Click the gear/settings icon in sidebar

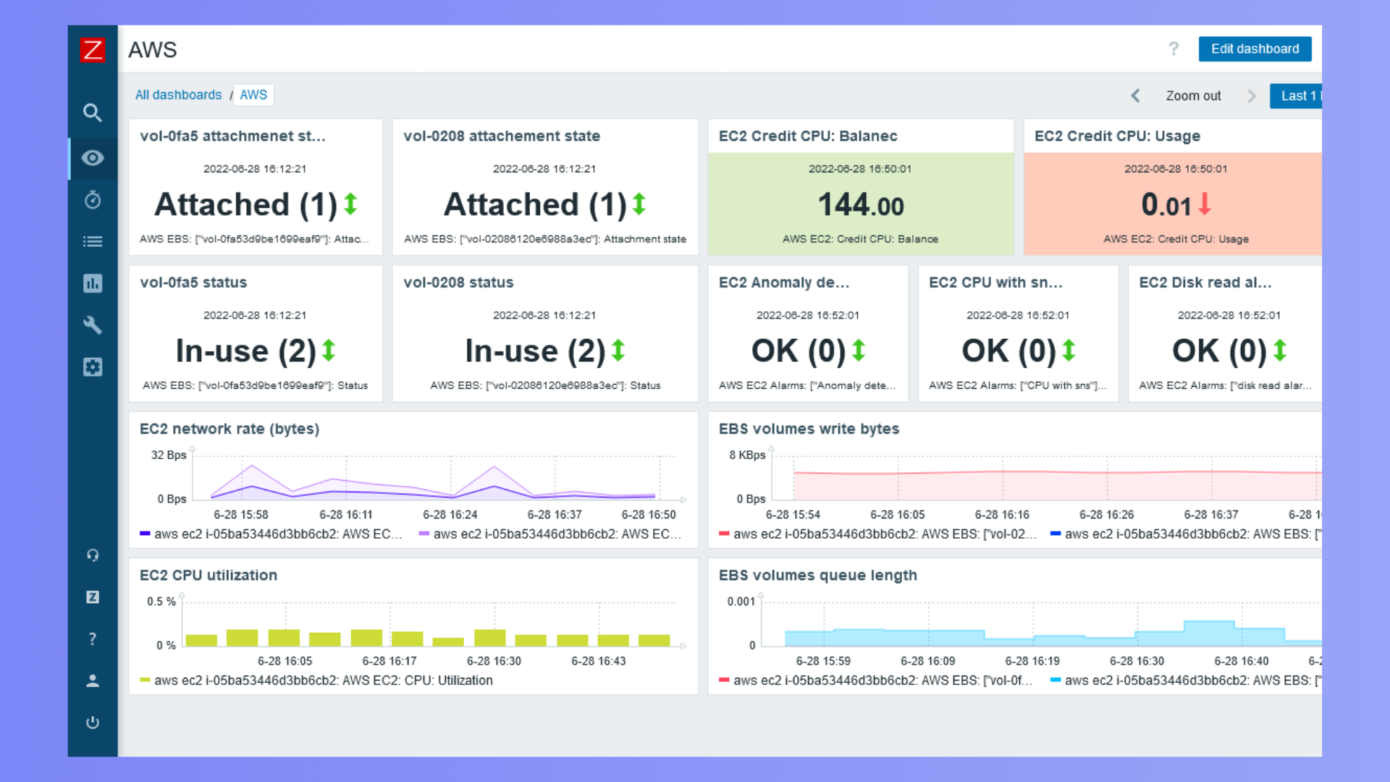click(93, 366)
